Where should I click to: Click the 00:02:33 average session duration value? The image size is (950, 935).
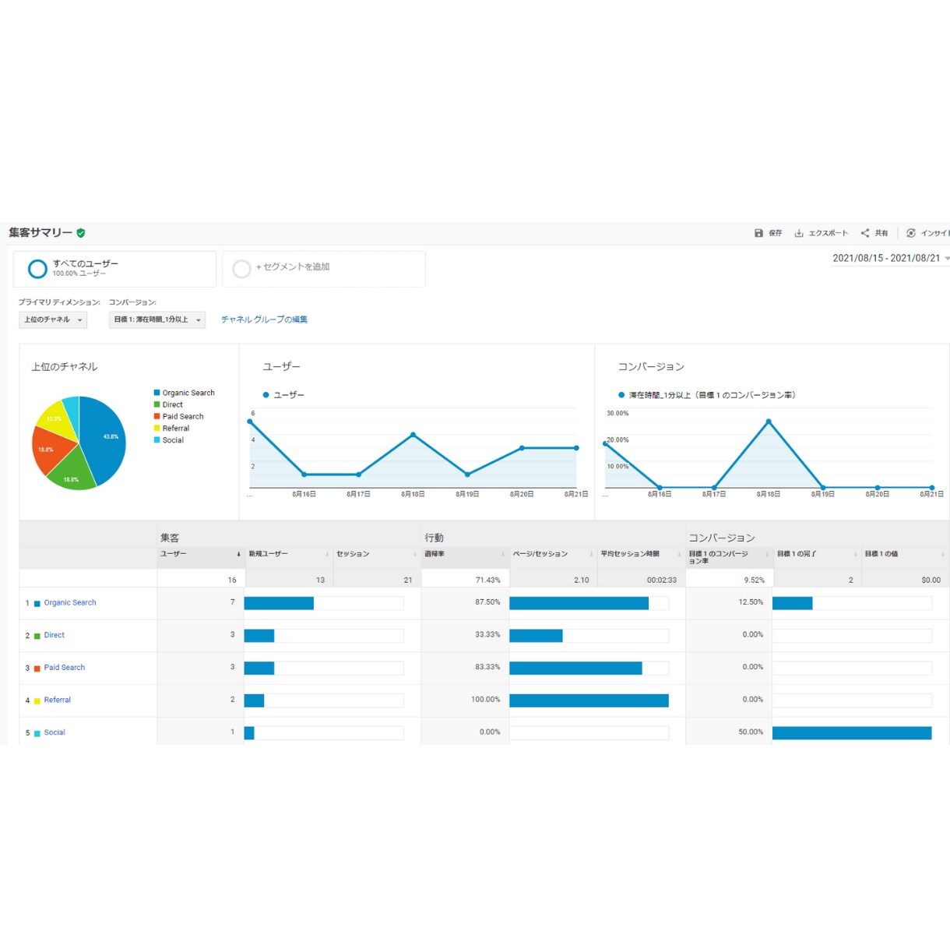[x=662, y=580]
